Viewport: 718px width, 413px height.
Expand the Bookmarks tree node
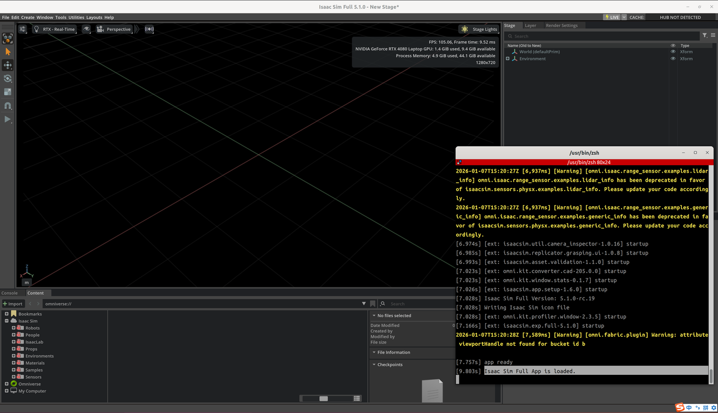coord(7,314)
